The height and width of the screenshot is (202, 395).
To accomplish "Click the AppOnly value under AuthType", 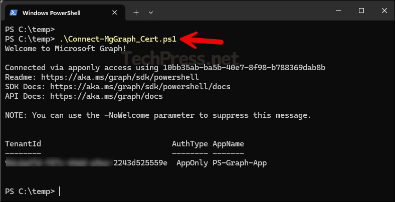I will [x=192, y=163].
